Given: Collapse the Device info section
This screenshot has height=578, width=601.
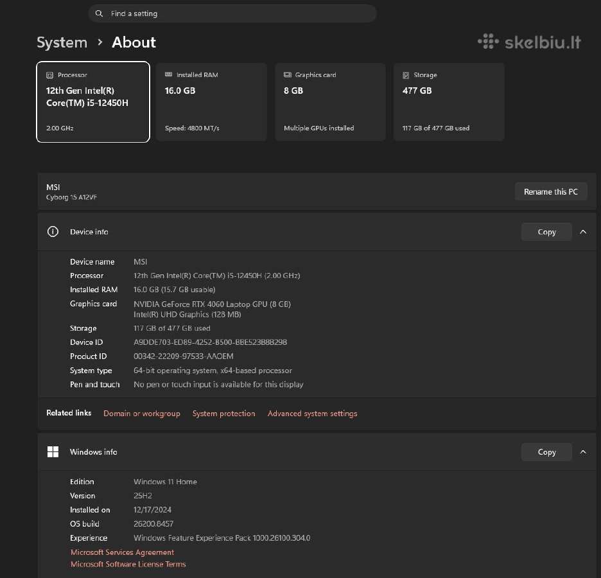Looking at the screenshot, I should point(583,232).
